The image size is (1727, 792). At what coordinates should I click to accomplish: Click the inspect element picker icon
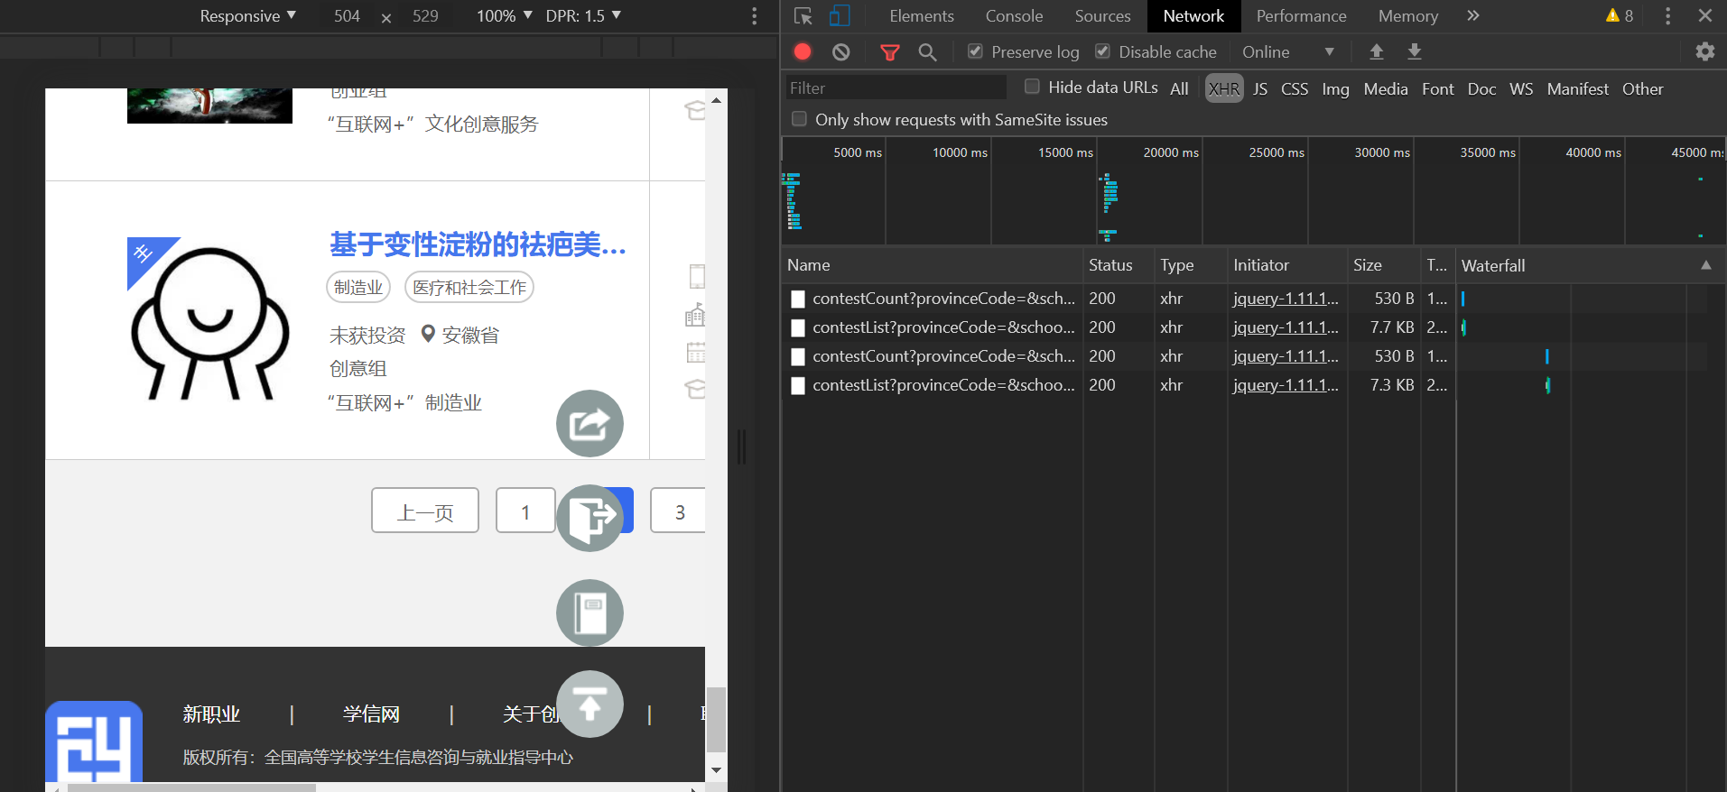pyautogui.click(x=803, y=16)
